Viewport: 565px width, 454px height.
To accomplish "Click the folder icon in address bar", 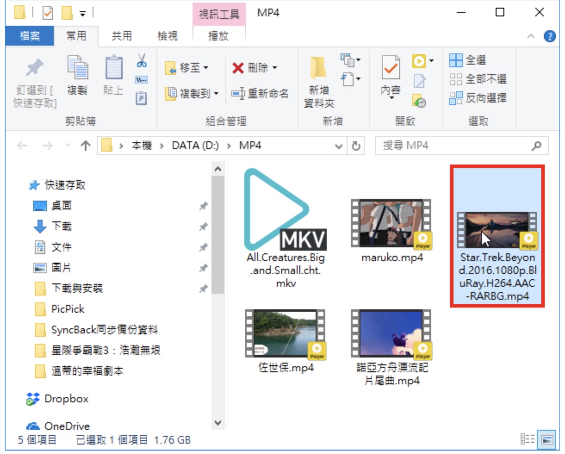I will click(107, 146).
